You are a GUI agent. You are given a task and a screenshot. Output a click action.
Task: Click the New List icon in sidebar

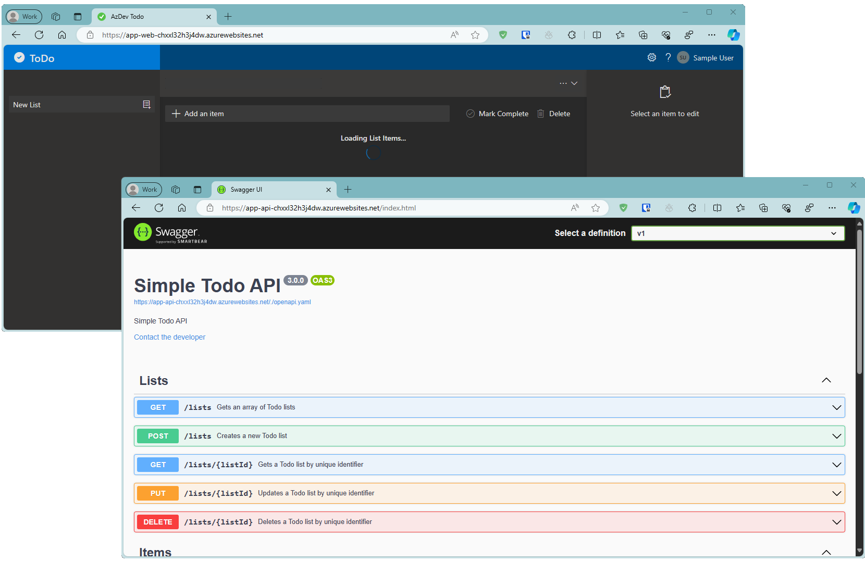pos(146,105)
